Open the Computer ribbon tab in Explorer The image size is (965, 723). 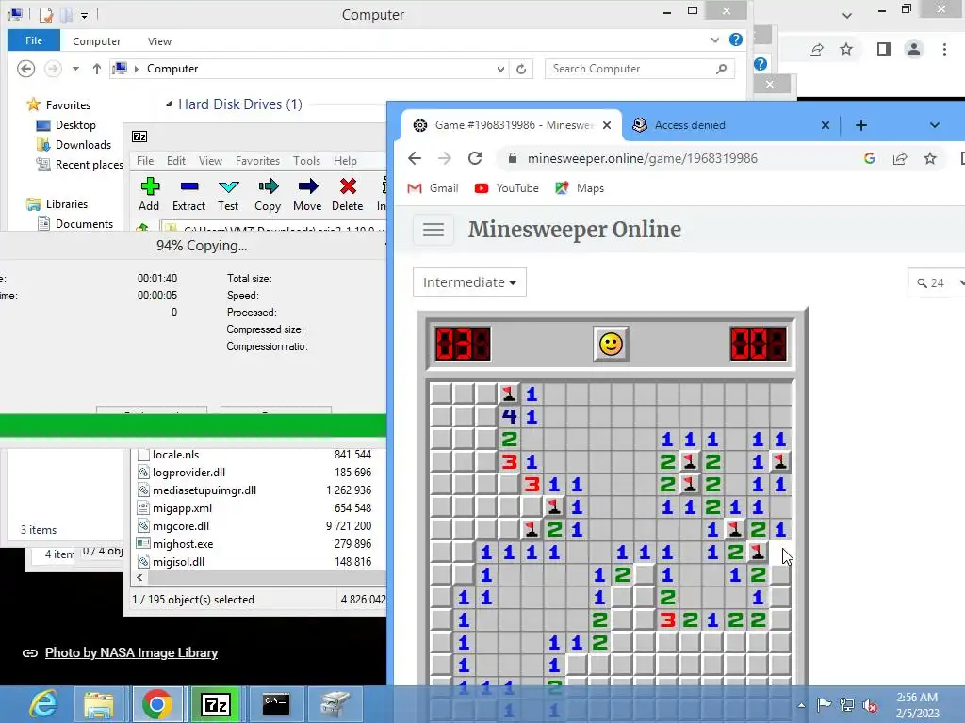click(97, 41)
